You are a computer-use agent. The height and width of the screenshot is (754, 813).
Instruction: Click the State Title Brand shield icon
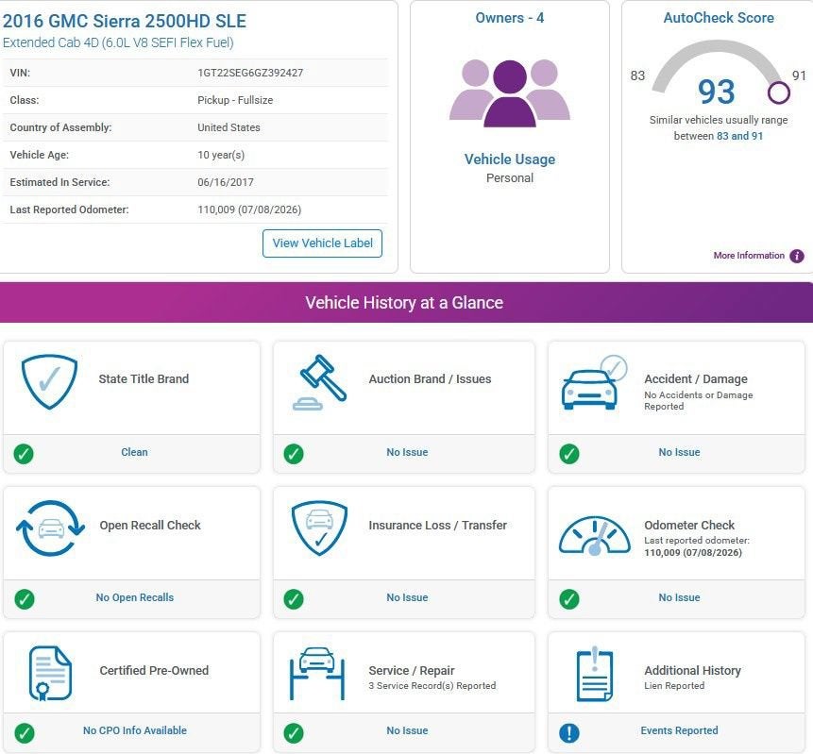(x=49, y=381)
